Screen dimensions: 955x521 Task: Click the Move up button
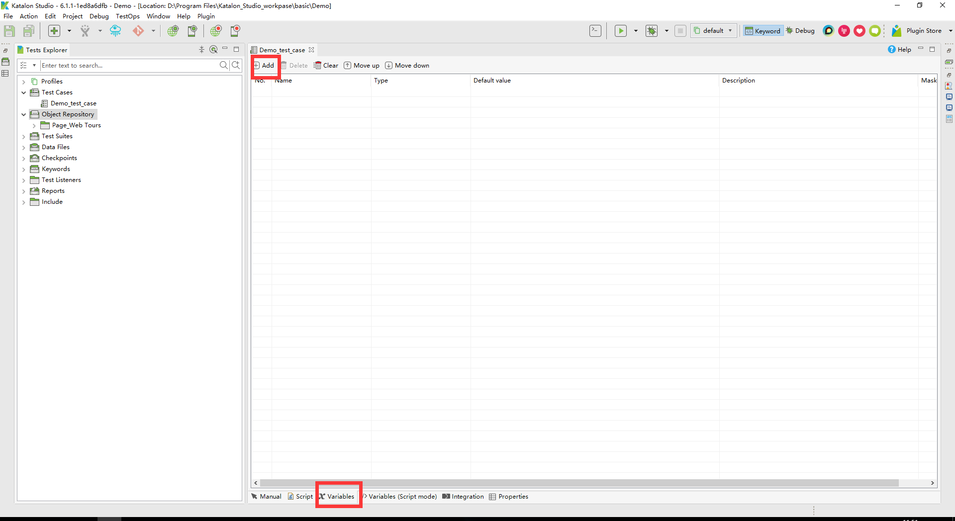tap(362, 66)
